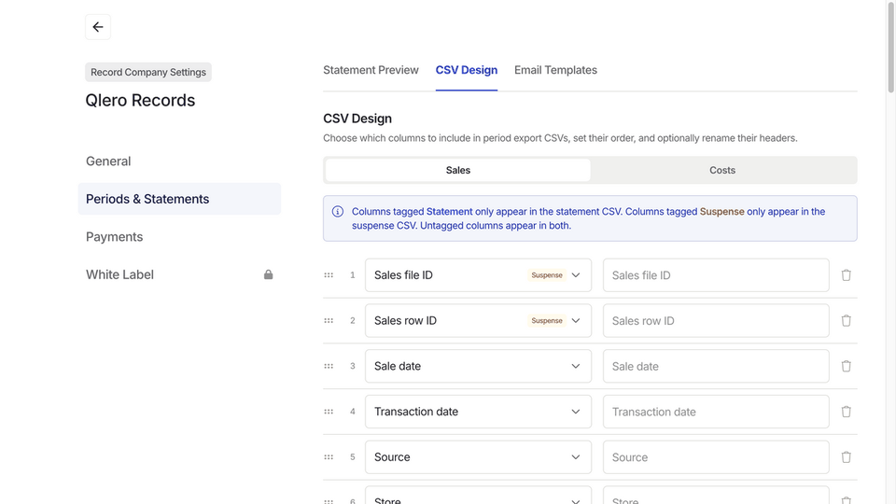The image size is (896, 504).
Task: Open the Source column dropdown
Action: tap(478, 457)
